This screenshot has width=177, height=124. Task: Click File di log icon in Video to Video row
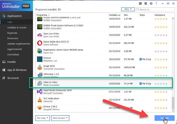tap(140, 83)
